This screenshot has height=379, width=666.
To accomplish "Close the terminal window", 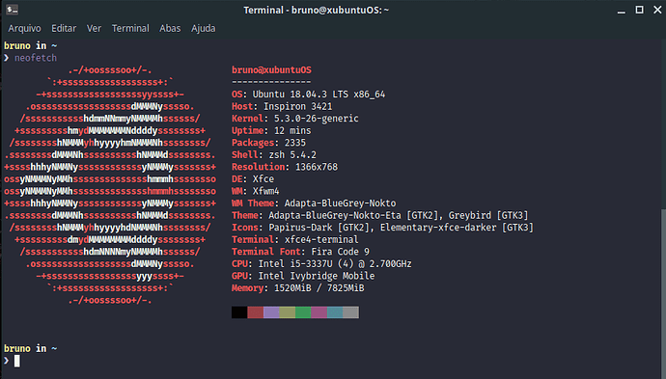I will click(657, 10).
